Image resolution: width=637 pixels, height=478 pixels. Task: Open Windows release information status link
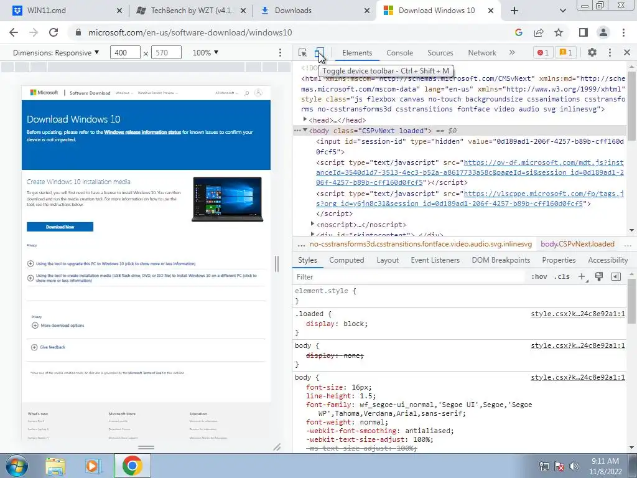[142, 132]
